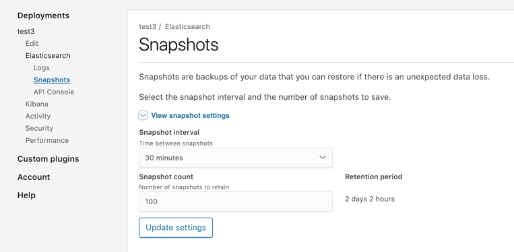Select the test3 deployment

(x=26, y=32)
